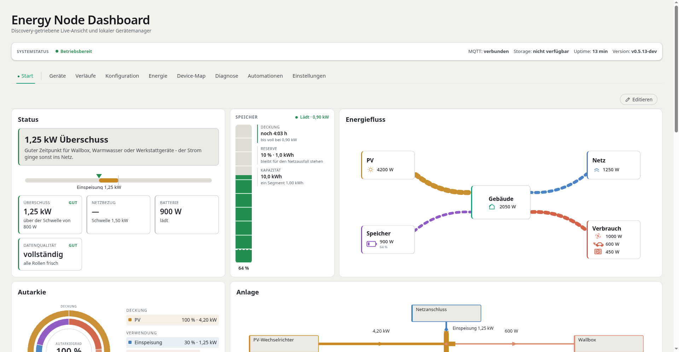This screenshot has height=352, width=679.
Task: Click the grid icon beside 1250 W
Action: point(597,170)
